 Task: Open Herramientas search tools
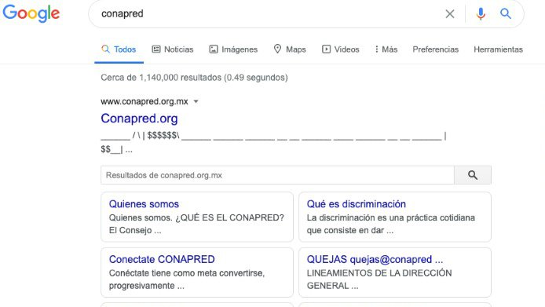pyautogui.click(x=498, y=49)
